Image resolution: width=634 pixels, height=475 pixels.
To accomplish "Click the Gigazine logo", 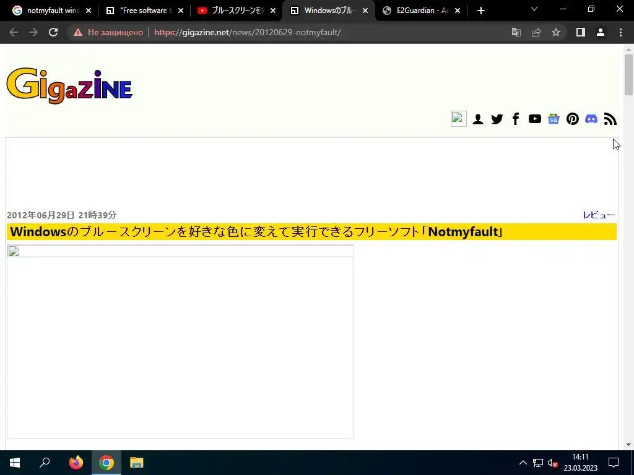I will coord(69,86).
